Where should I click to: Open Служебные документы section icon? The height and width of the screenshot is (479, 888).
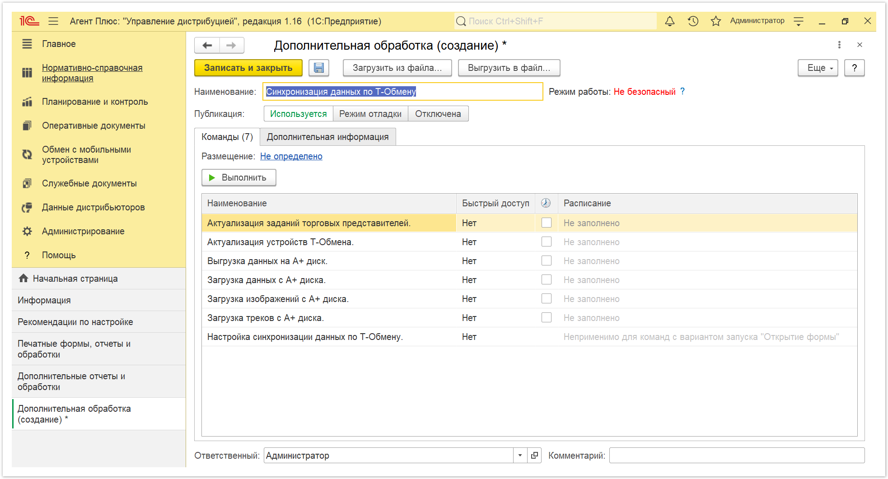point(27,183)
